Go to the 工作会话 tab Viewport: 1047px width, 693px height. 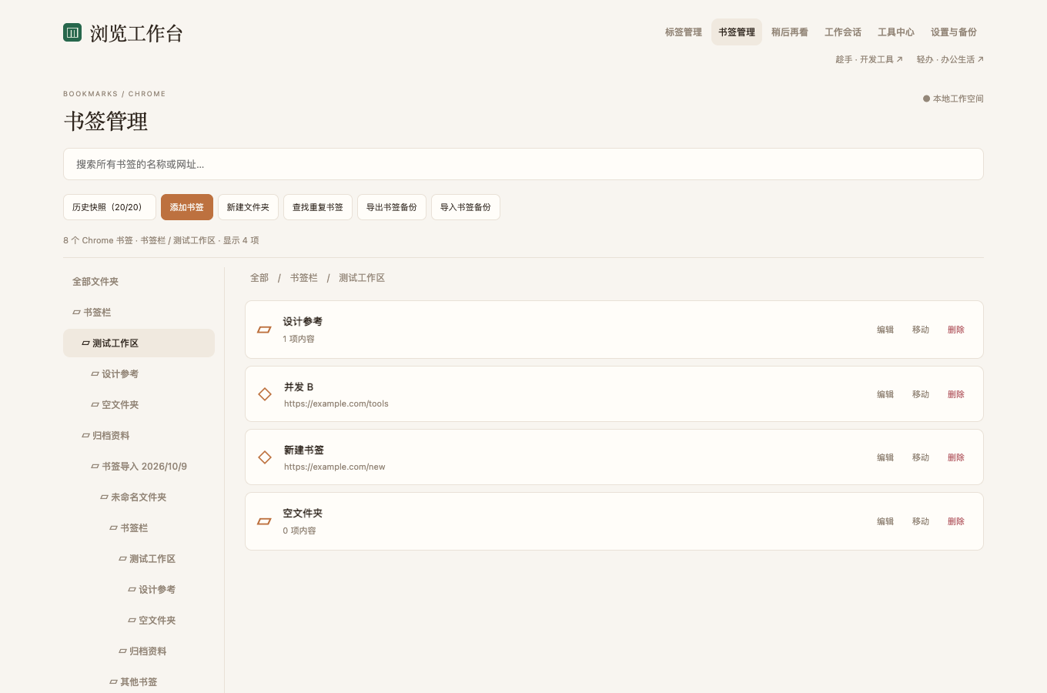pyautogui.click(x=843, y=32)
